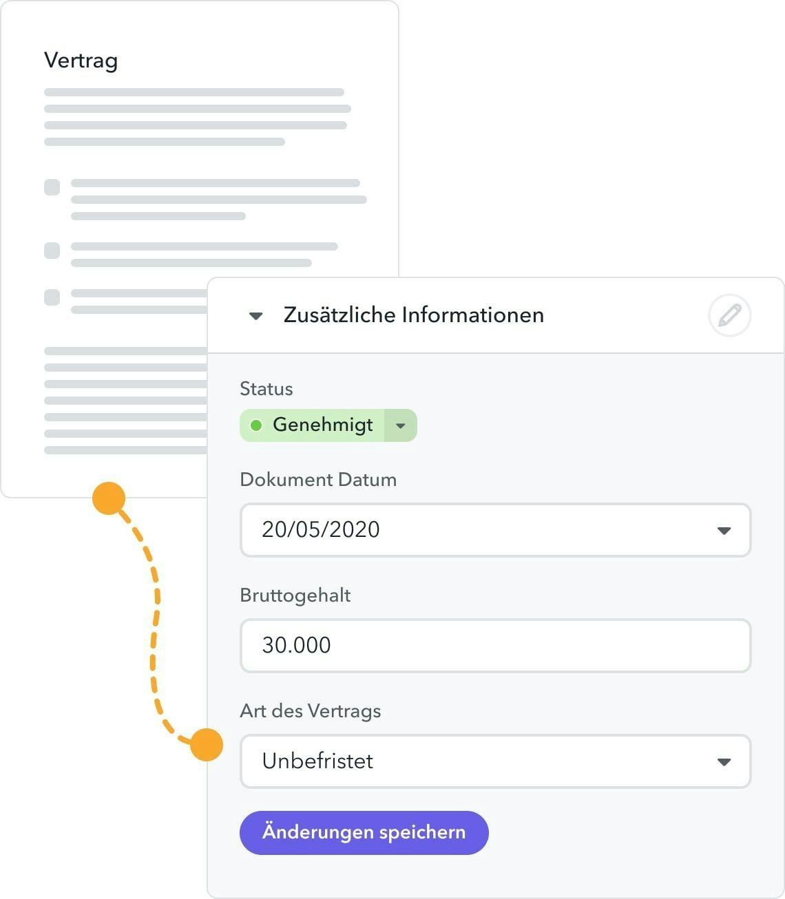The width and height of the screenshot is (785, 899).
Task: Click the orange dot beside the Unbefristet field
Action: coord(207,745)
